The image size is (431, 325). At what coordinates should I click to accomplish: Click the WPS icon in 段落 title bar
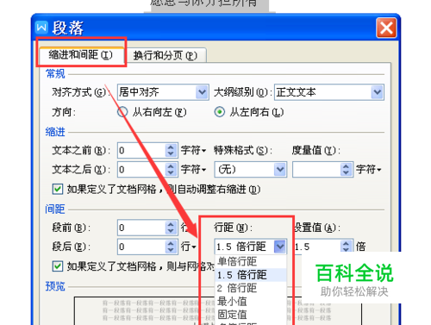click(41, 28)
